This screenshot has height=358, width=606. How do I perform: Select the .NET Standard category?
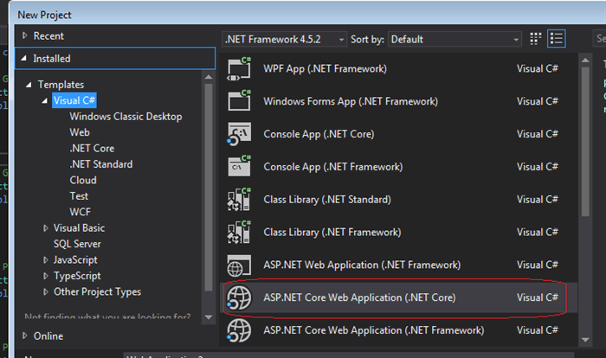pyautogui.click(x=101, y=164)
